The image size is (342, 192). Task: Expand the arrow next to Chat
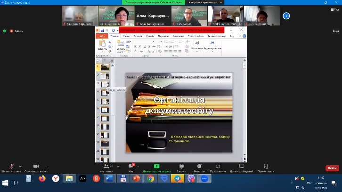(x=138, y=166)
